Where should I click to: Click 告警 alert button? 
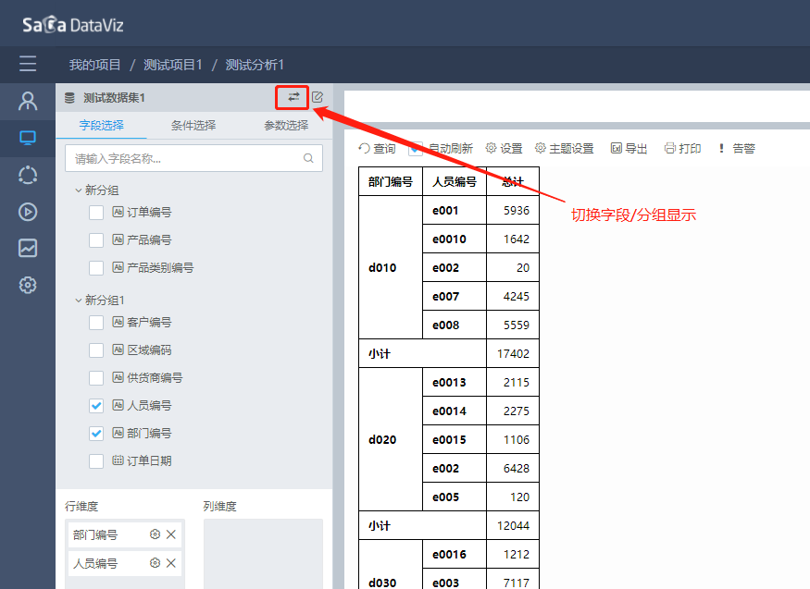click(x=737, y=149)
